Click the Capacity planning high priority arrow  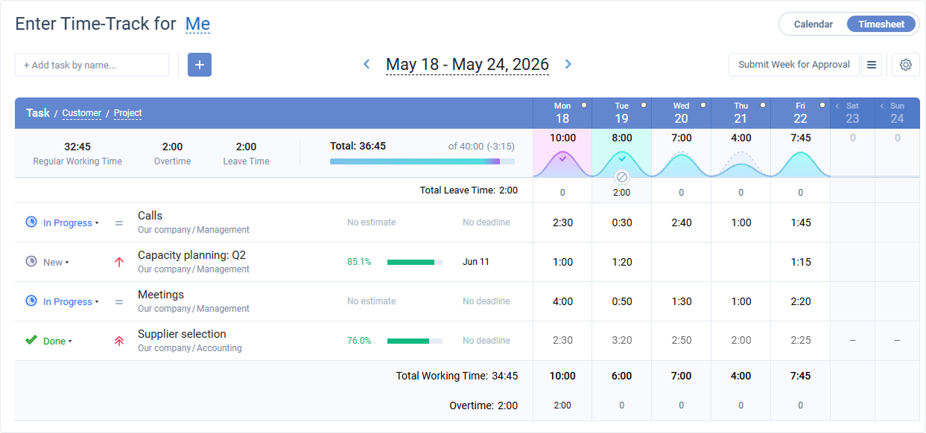coord(119,262)
